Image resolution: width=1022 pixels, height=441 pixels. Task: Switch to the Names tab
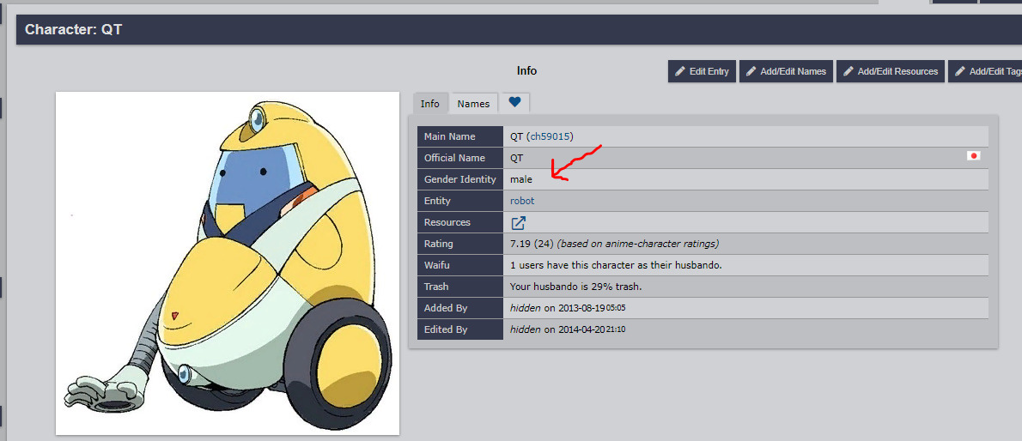click(473, 104)
